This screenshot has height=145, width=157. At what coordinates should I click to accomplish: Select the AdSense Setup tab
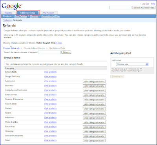click(27, 13)
